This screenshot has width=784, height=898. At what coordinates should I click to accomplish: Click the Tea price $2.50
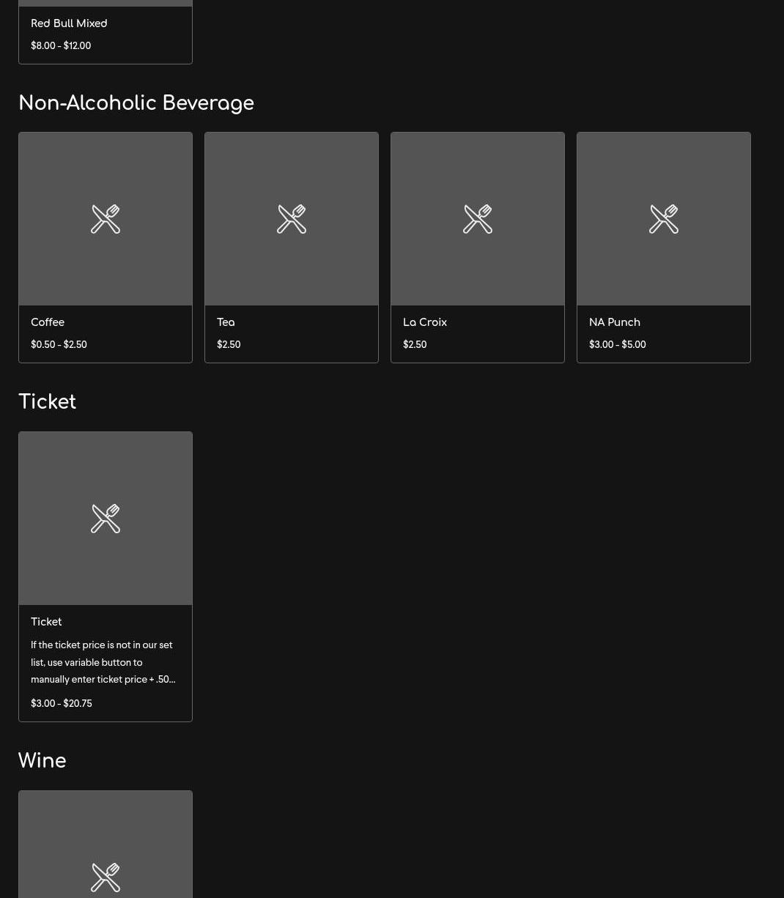229,344
